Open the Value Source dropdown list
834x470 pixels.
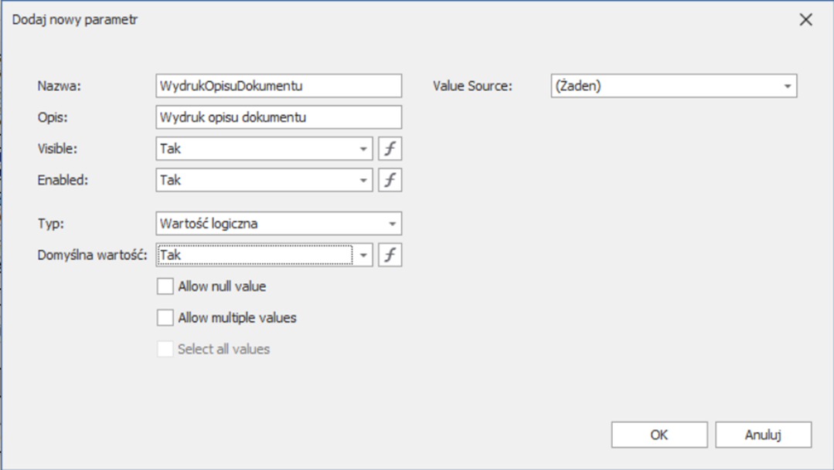pyautogui.click(x=787, y=86)
